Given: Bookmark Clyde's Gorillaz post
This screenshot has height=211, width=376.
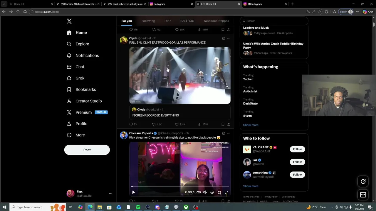Looking at the screenshot, I should click(223, 124).
